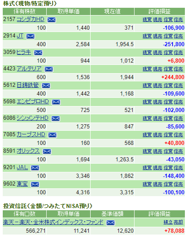Click the envelope icon next to 東宝

pos(35,184)
